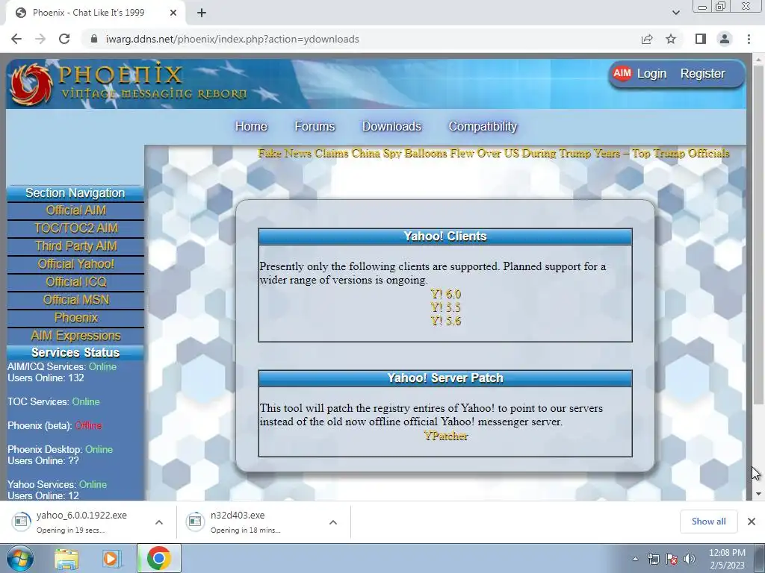
Task: Click yahoo_6.0.0.1922.exe download item
Action: coord(81,522)
